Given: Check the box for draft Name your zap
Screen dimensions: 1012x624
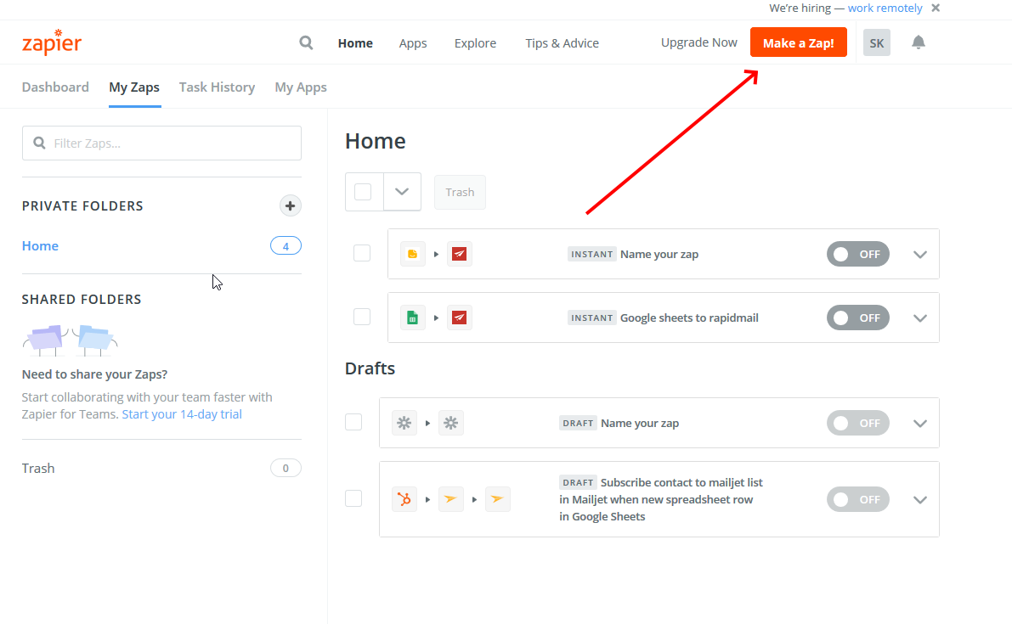Looking at the screenshot, I should 353,422.
